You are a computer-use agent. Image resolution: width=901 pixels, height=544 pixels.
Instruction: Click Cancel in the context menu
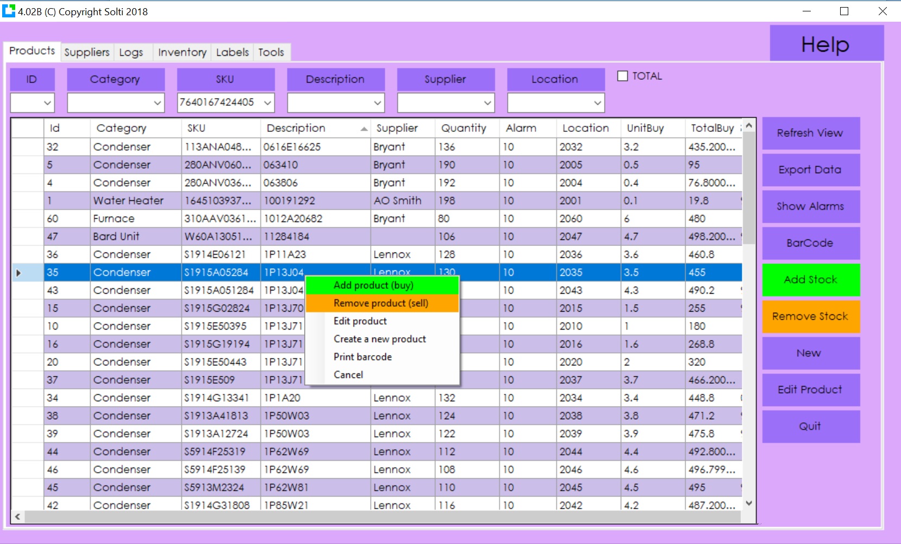click(348, 375)
